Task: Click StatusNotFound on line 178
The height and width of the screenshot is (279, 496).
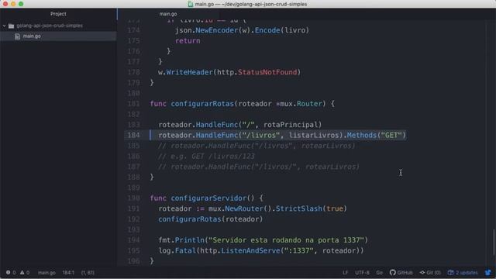Action: click(x=267, y=72)
